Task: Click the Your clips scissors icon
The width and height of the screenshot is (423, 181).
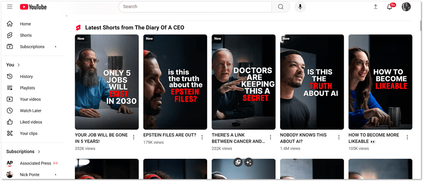Action: (10, 133)
